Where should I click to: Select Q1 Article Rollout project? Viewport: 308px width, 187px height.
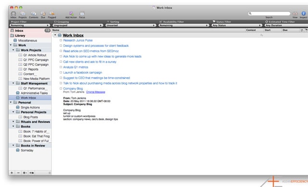pos(35,55)
